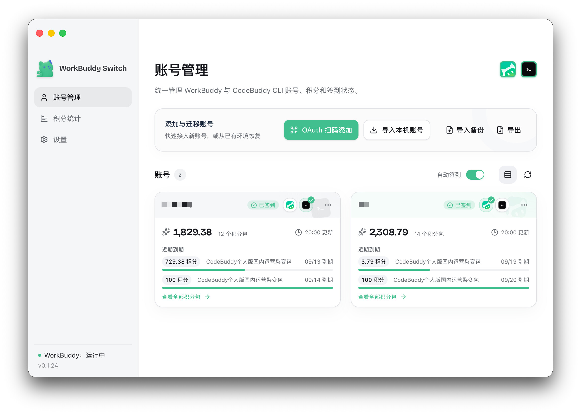This screenshot has width=581, height=414.
Task: Click the account count badge showing 2
Action: pyautogui.click(x=180, y=175)
